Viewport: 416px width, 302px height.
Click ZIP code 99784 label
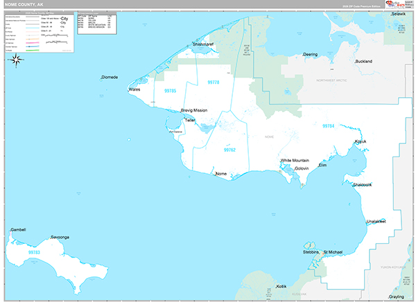[328, 126]
